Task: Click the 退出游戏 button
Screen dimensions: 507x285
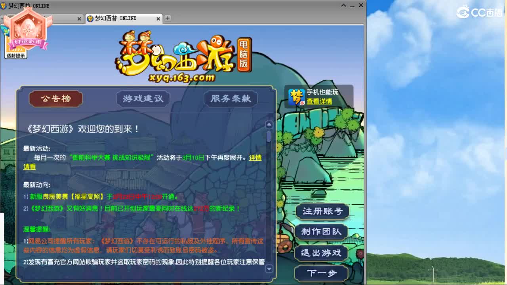Action: [x=322, y=253]
